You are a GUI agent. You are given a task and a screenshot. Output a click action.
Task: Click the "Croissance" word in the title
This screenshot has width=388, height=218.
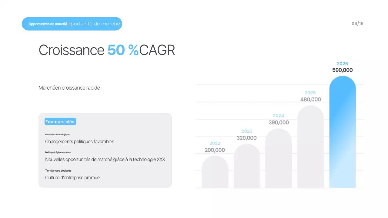[x=72, y=50]
